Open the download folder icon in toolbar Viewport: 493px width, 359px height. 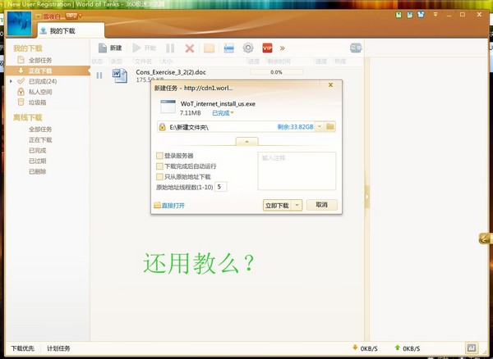coord(209,48)
